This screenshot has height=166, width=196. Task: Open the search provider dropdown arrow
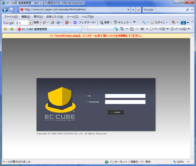pyautogui.click(x=192, y=9)
